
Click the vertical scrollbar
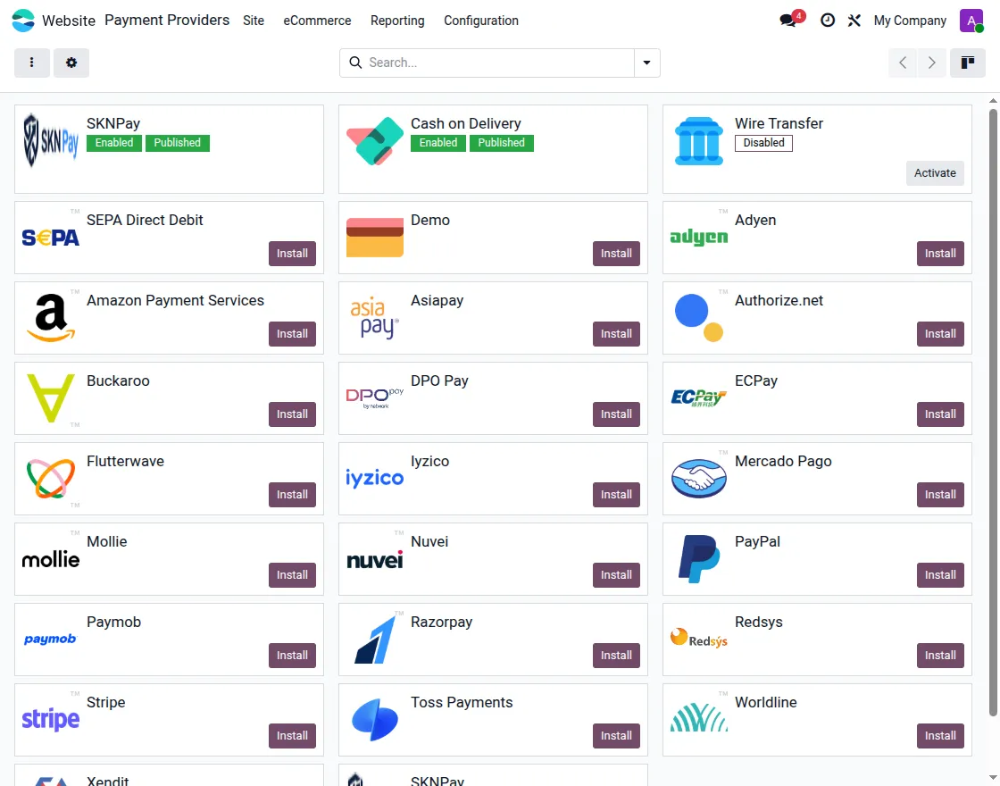point(993,413)
